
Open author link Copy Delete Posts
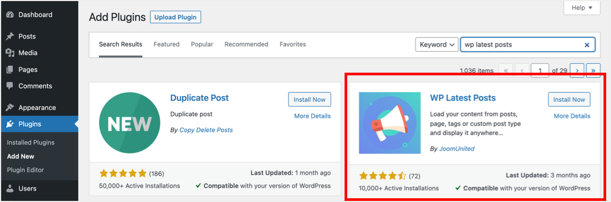[206, 130]
